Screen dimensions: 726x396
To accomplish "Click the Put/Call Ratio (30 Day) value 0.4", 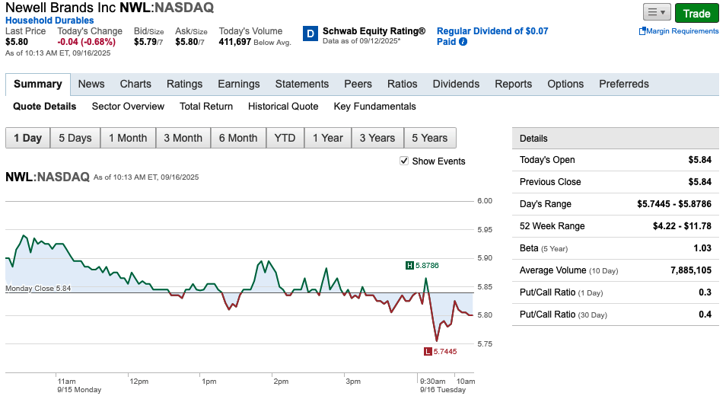I will point(705,315).
